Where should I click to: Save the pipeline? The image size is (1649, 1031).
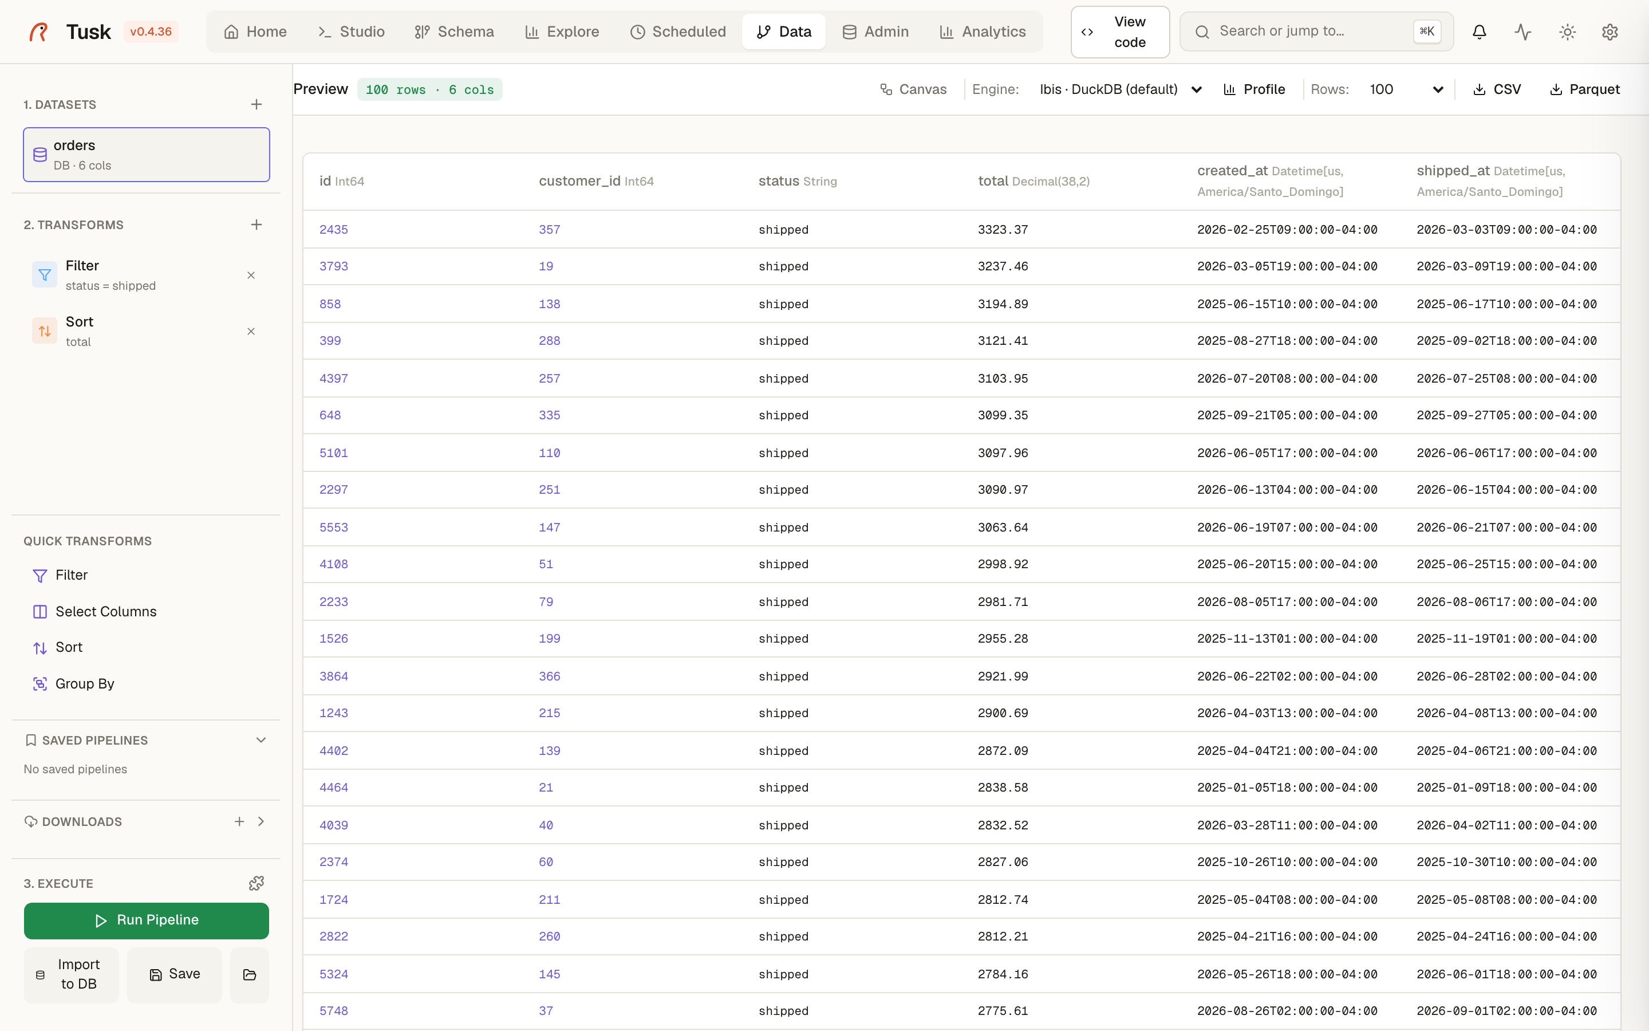click(175, 974)
